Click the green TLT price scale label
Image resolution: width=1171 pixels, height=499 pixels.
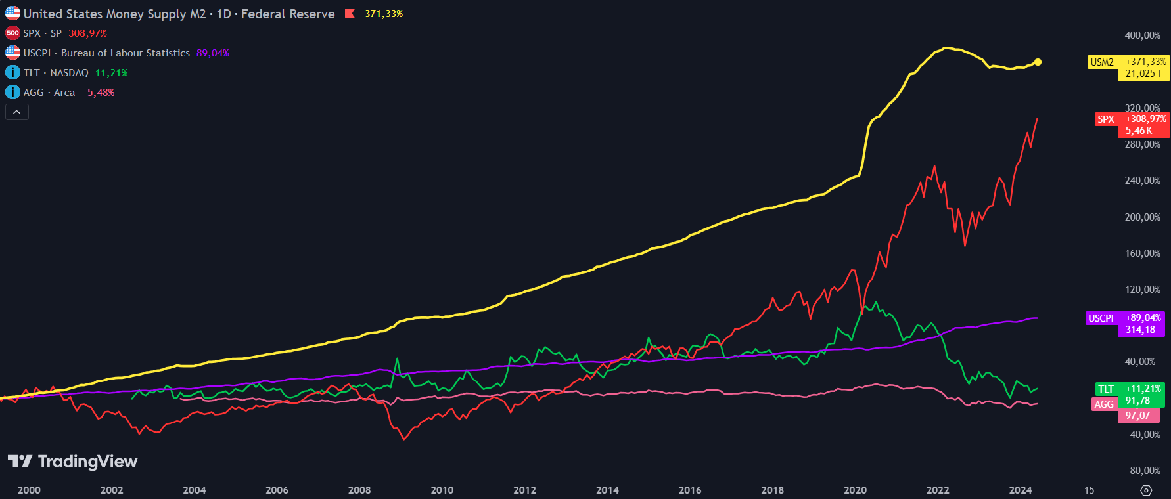click(1106, 389)
